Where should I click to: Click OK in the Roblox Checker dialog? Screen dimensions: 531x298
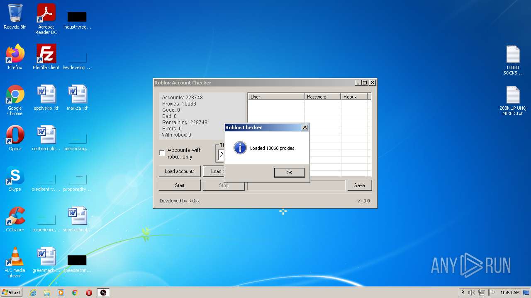point(290,173)
